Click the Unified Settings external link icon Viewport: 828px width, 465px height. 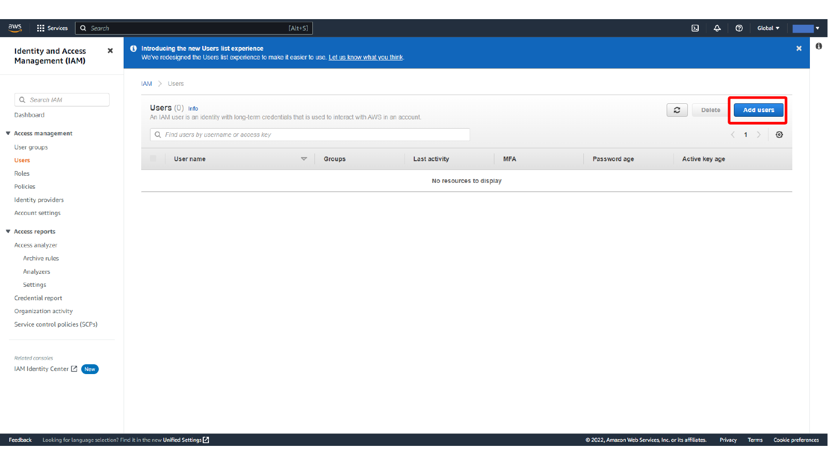pyautogui.click(x=206, y=440)
